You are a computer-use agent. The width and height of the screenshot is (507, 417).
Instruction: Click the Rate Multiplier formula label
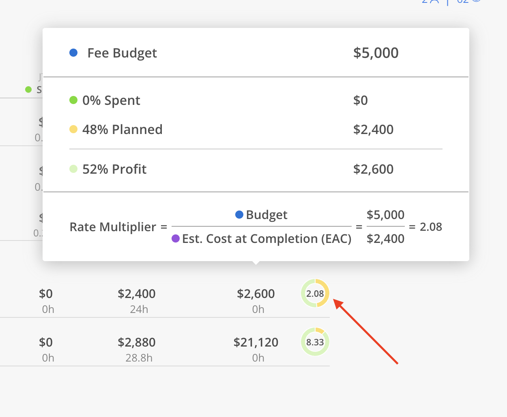(x=113, y=227)
